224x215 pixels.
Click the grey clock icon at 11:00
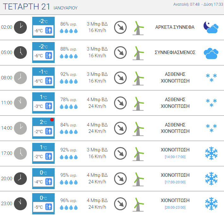click(20, 103)
